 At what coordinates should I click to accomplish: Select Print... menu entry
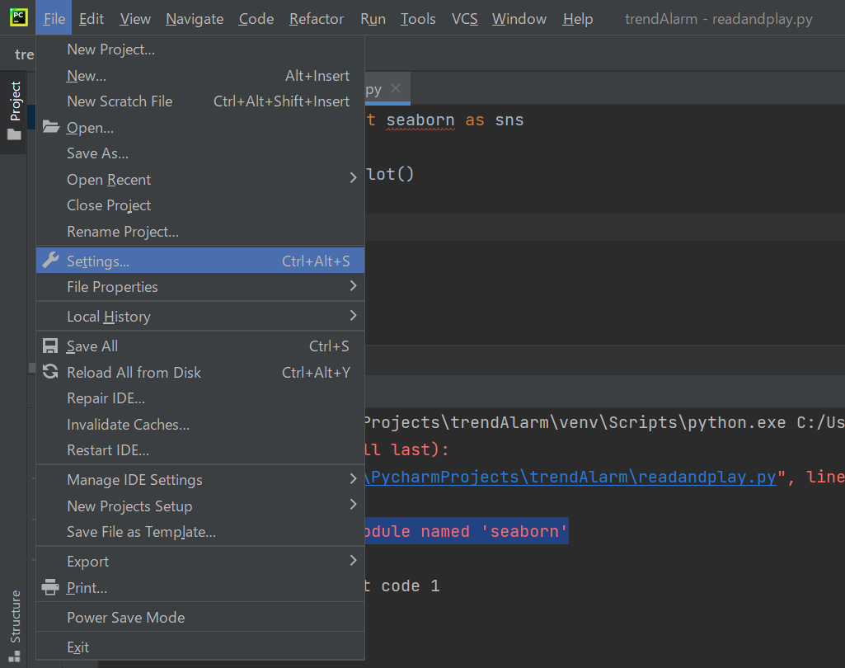[200, 588]
